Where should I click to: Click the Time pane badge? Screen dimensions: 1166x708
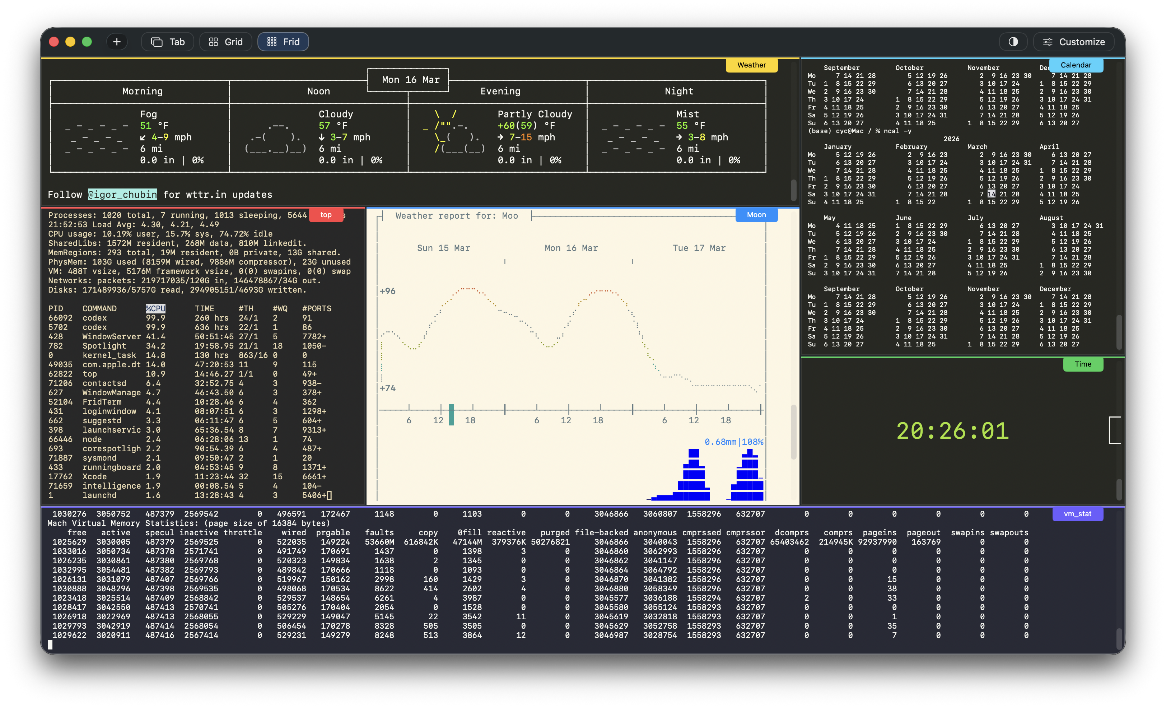tap(1083, 364)
